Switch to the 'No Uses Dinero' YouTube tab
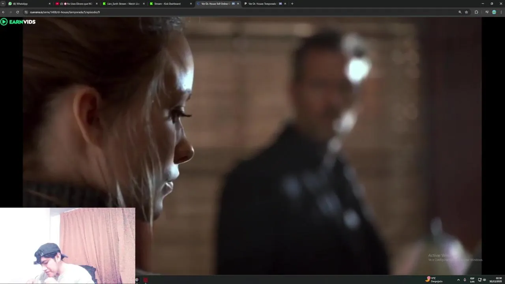This screenshot has height=284, width=505. pyautogui.click(x=77, y=4)
